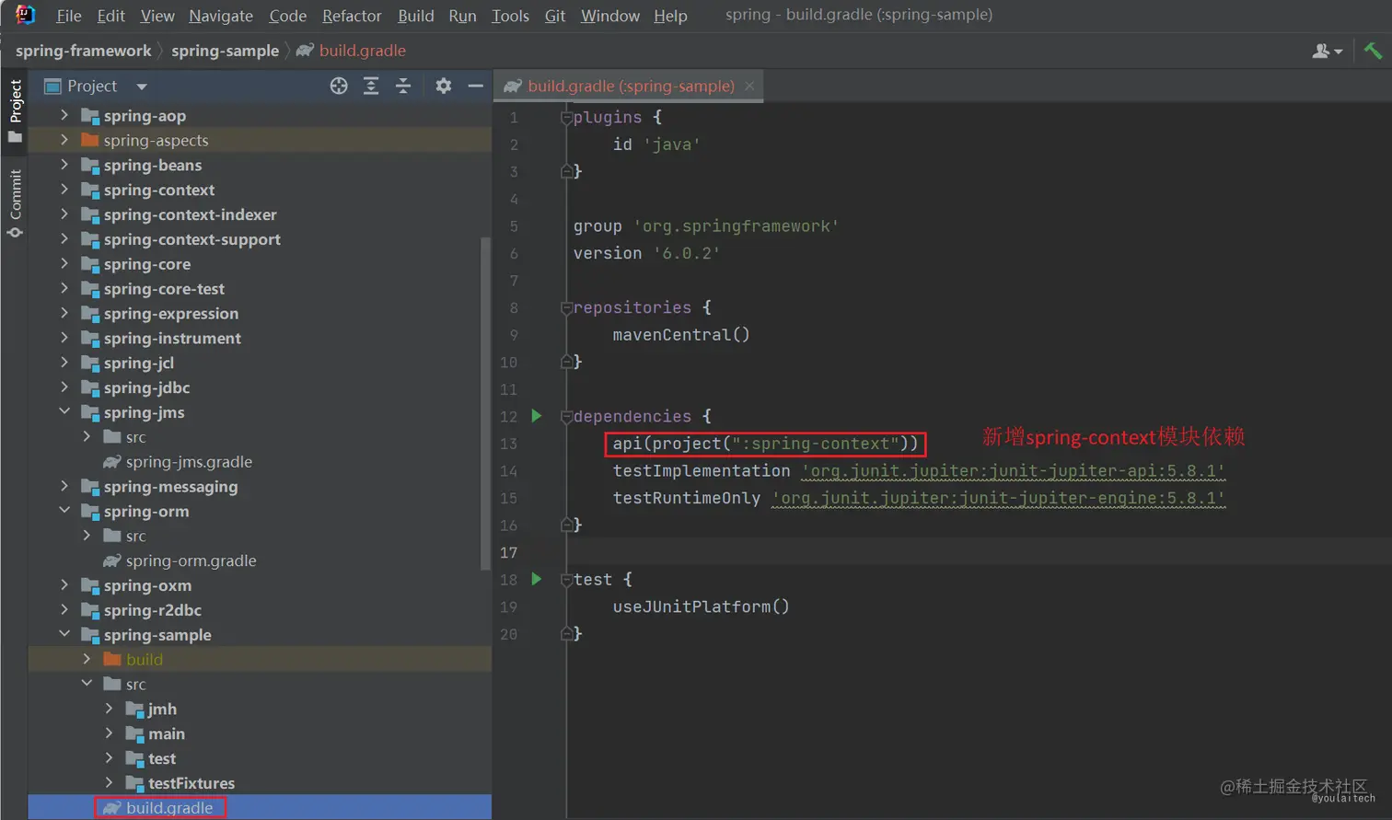The image size is (1392, 820).
Task: Open the Navigate menu
Action: 221,16
